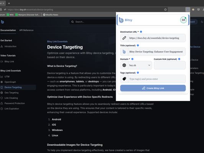Open the Wiki bookmark
This screenshot has height=153, width=204.
tap(10, 15)
